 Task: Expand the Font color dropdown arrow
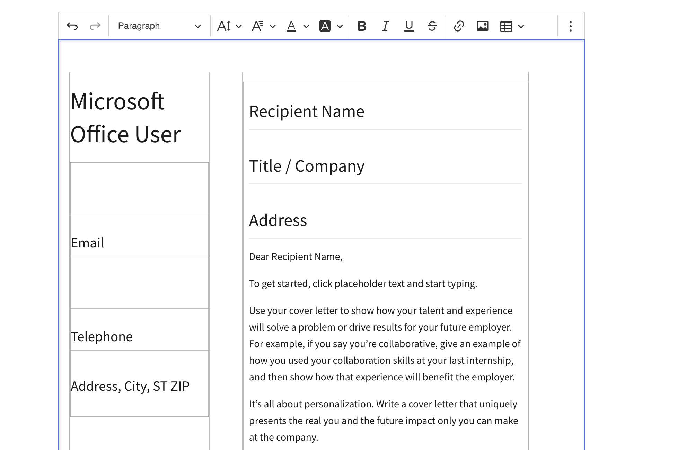(306, 26)
